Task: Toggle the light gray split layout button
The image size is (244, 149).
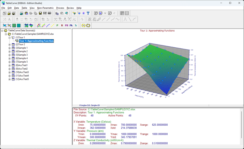Action: [127, 13]
